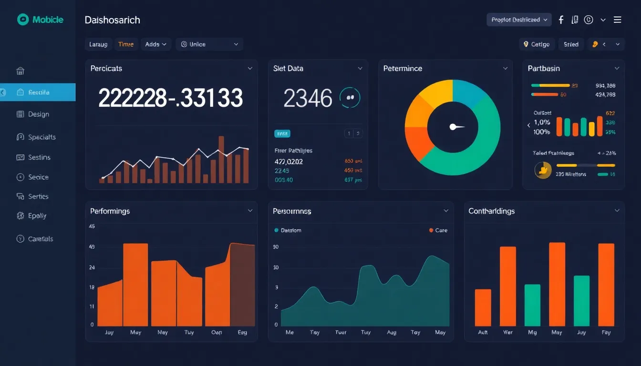Open the hamburger menu icon
Screen dimensions: 641x366
617,20
